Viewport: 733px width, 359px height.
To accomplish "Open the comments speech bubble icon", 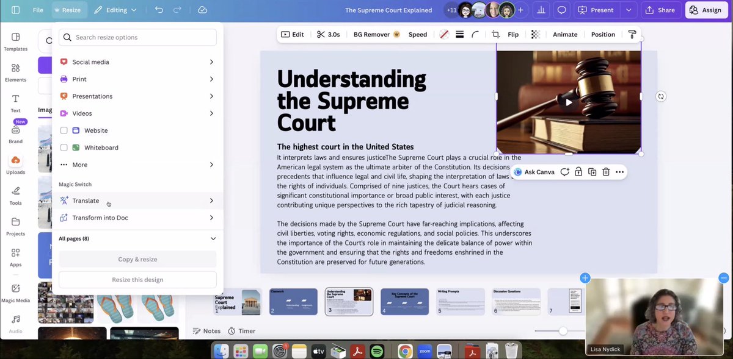I will (561, 10).
